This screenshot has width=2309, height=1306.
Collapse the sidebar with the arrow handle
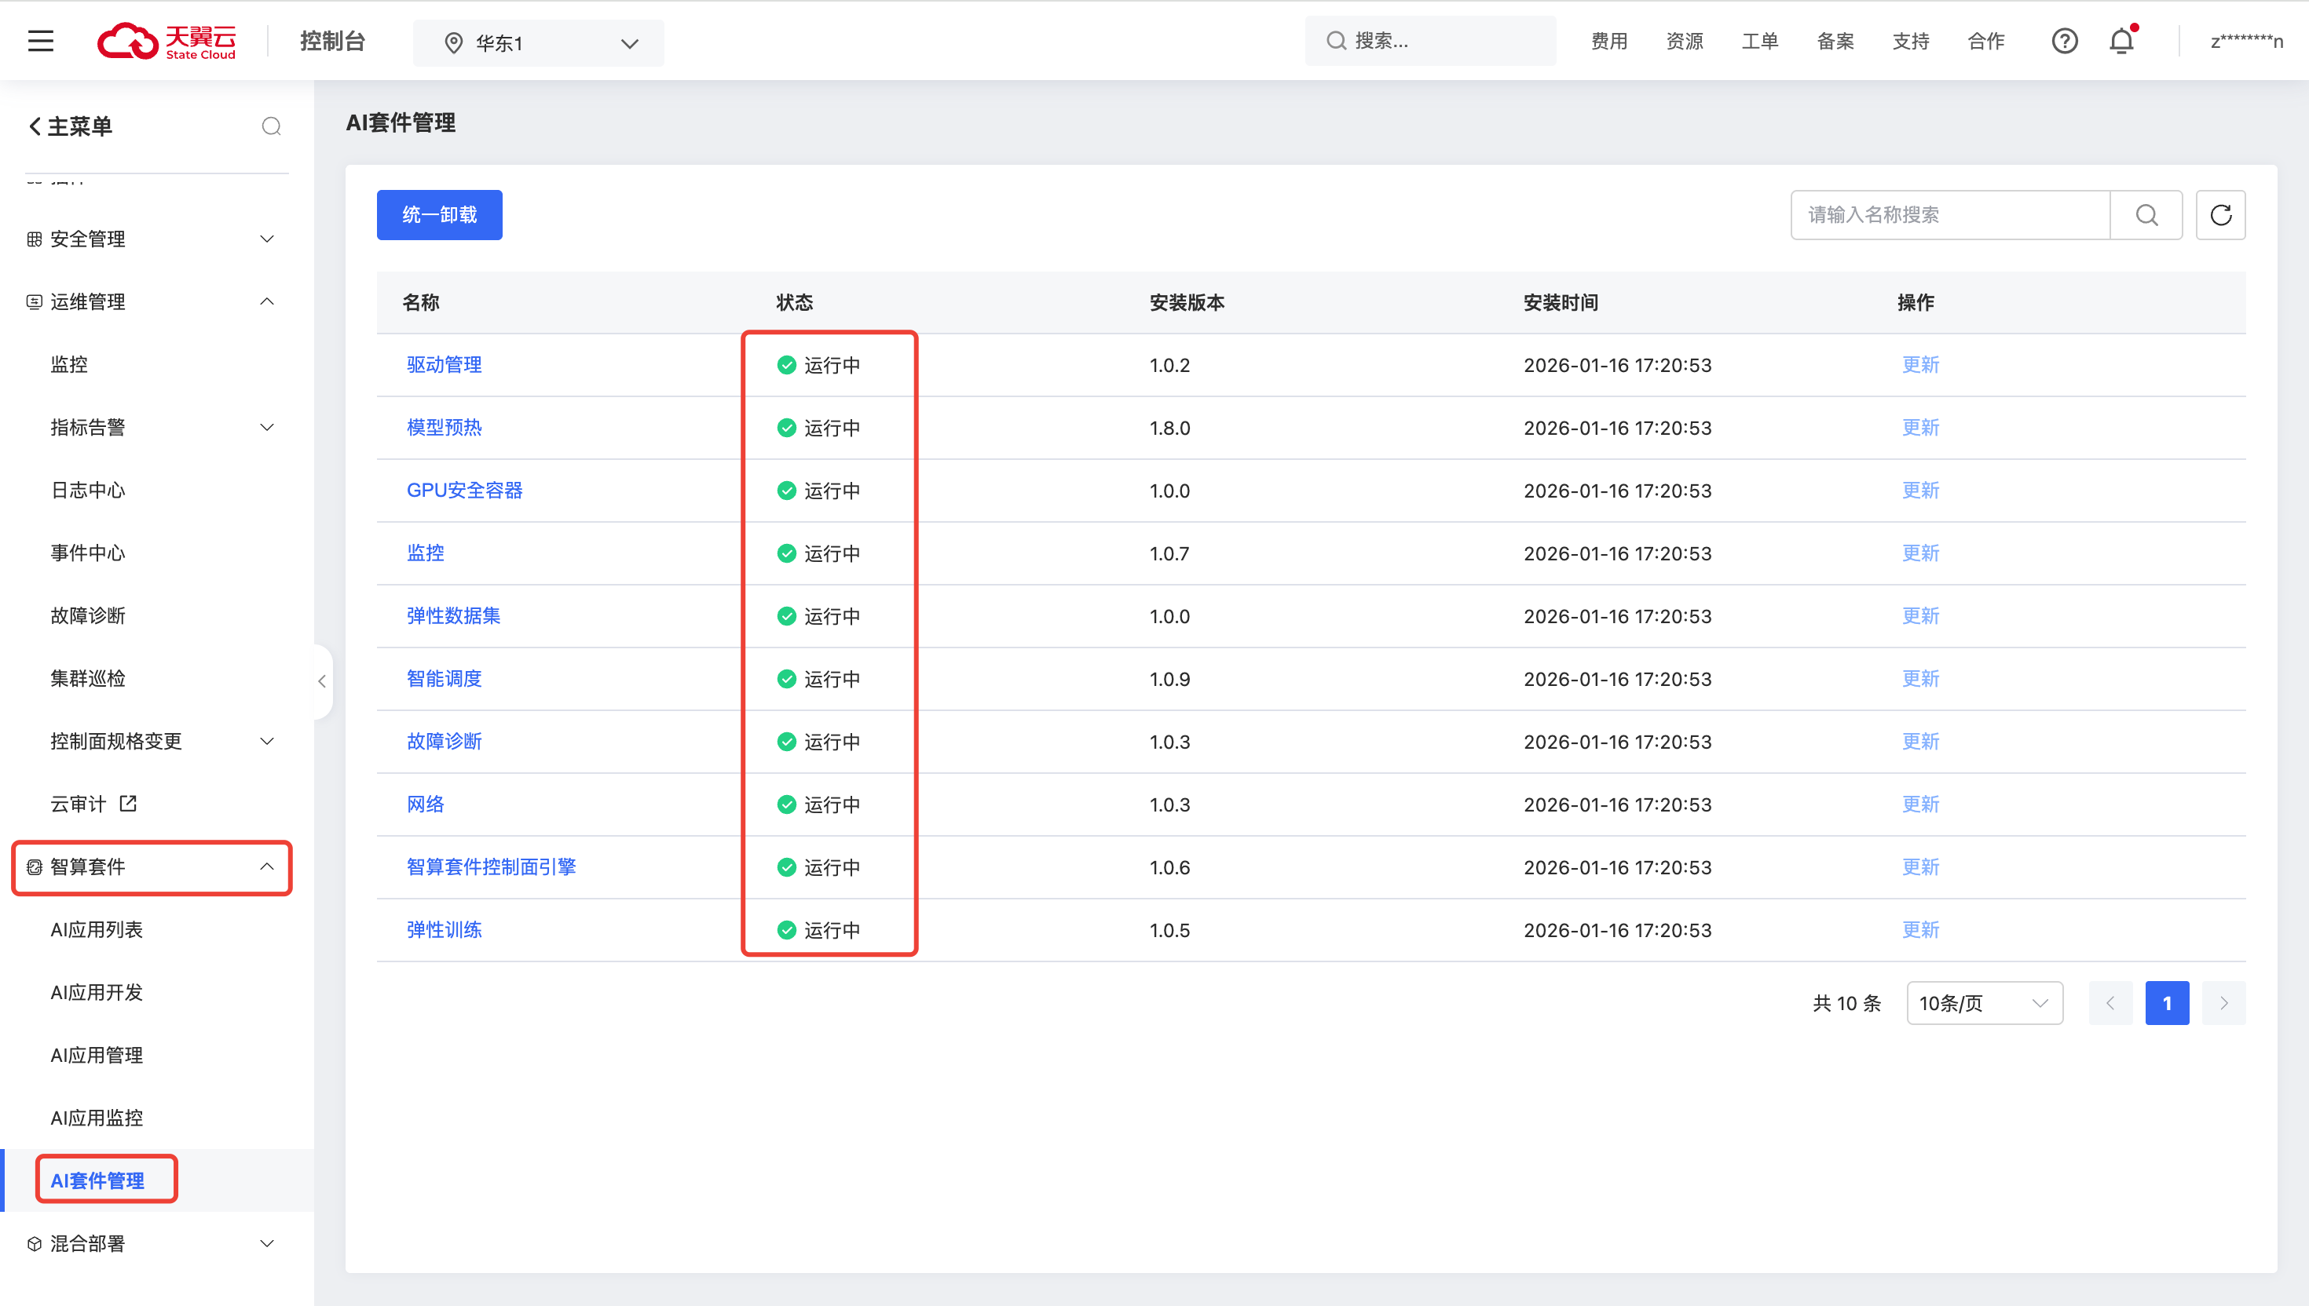322,680
